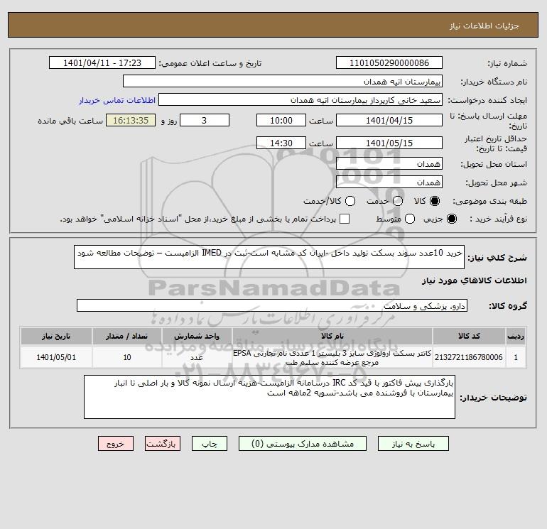Viewport: 547px width, 529px height.
Task: Click the response deadline date 1401/04/15 field
Action: pos(389,120)
